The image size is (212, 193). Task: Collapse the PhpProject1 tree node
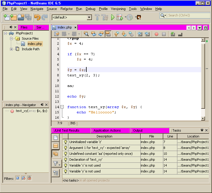[5, 33]
